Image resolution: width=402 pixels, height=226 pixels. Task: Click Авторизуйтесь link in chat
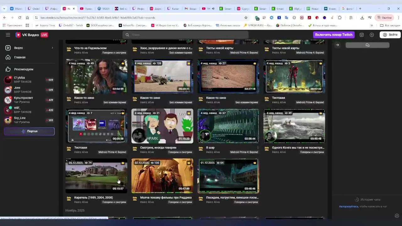tap(349, 207)
